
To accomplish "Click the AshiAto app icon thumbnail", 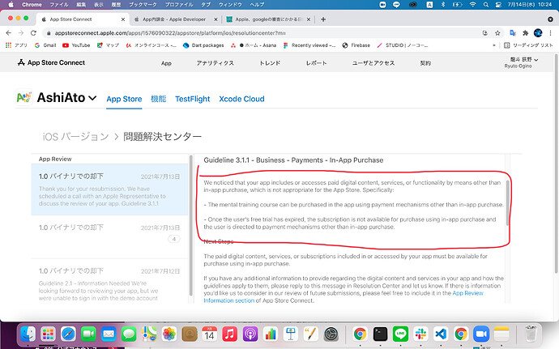I will click(x=23, y=97).
